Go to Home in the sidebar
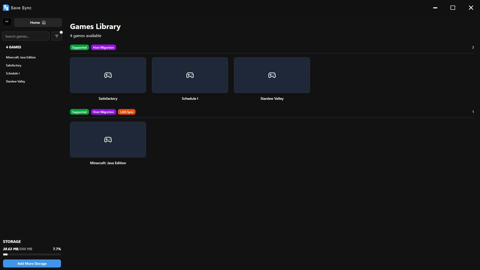Image resolution: width=480 pixels, height=270 pixels. pos(38,22)
